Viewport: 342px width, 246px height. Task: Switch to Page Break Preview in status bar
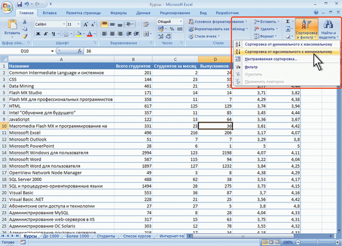pyautogui.click(x=277, y=242)
